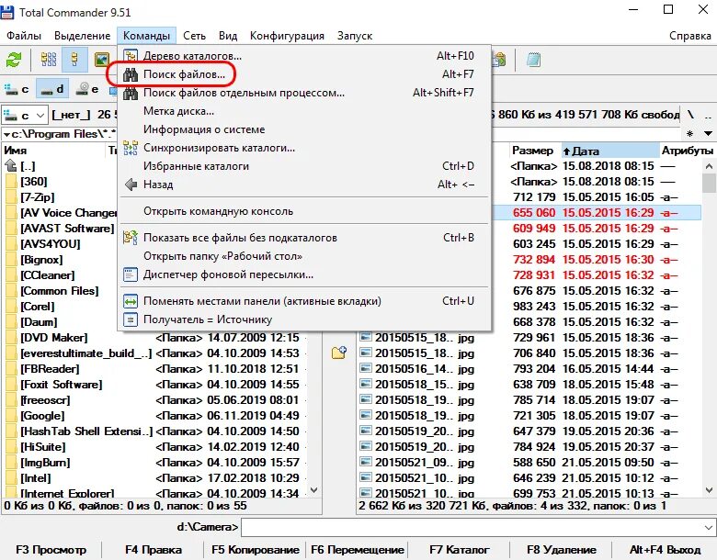Choose Информация о системе entry
Image resolution: width=717 pixels, height=560 pixels.
click(304, 129)
